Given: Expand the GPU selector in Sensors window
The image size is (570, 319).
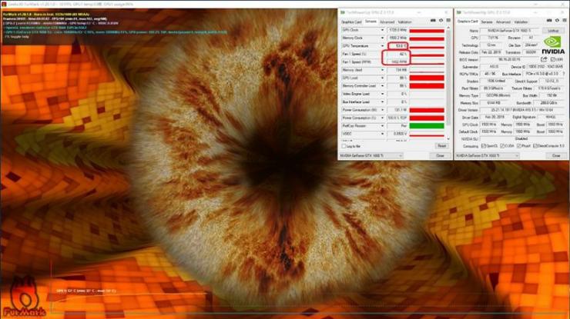Looking at the screenshot, I should pyautogui.click(x=370, y=156).
